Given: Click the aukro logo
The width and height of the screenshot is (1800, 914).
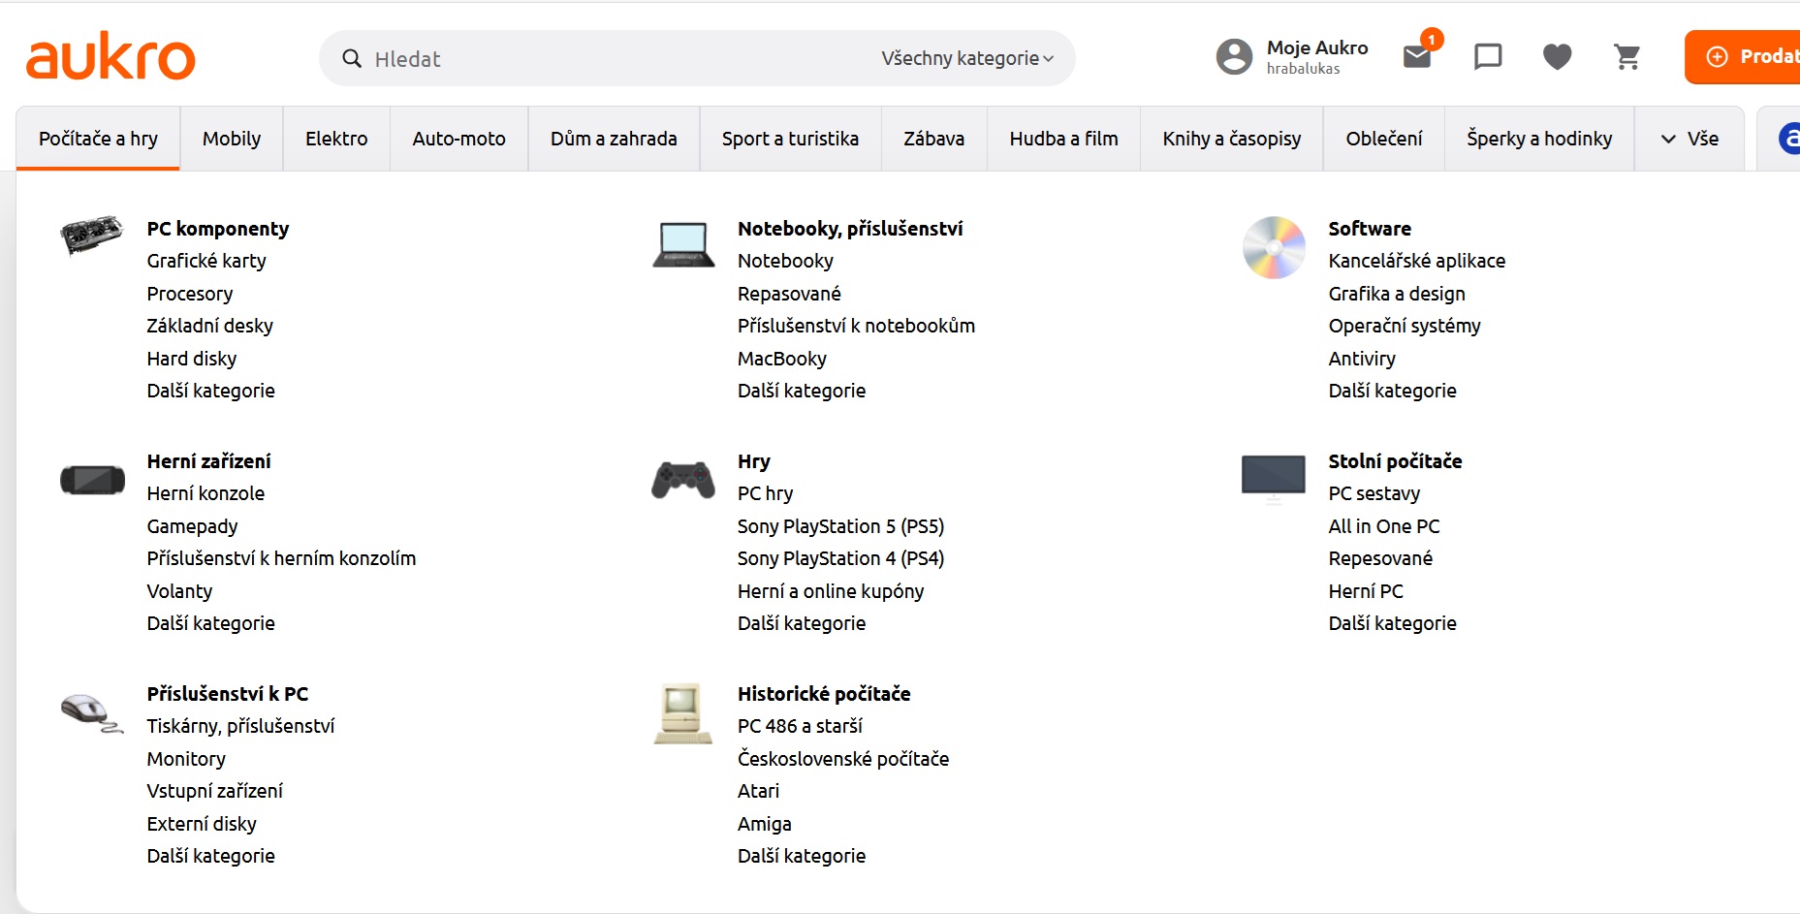Looking at the screenshot, I should (x=111, y=58).
